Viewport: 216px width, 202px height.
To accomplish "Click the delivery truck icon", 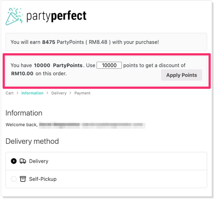I will tap(23, 161).
